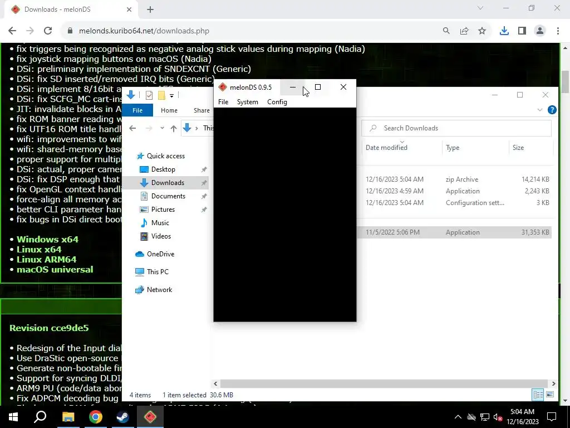The height and width of the screenshot is (428, 570).
Task: Click Explorer horizontal scrollbar track
Action: click(384, 383)
